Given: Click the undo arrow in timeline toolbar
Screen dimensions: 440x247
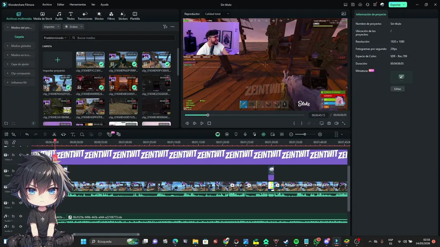Looking at the screenshot, I should (x=27, y=134).
